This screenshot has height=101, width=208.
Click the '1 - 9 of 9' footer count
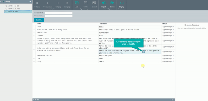(36, 100)
